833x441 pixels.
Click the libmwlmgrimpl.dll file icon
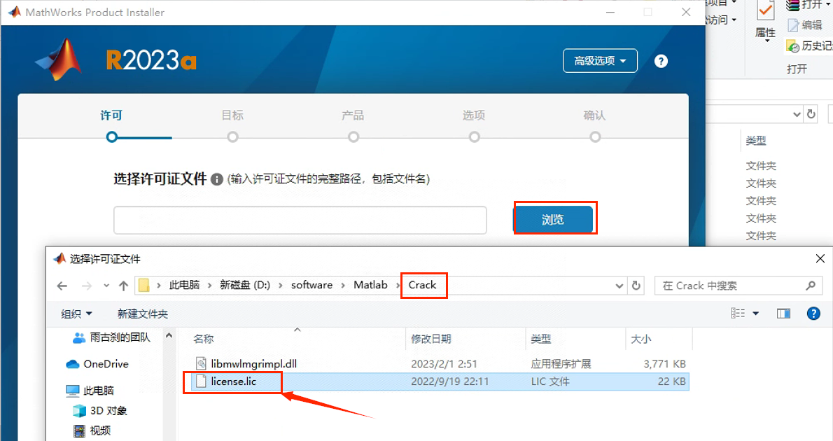201,364
